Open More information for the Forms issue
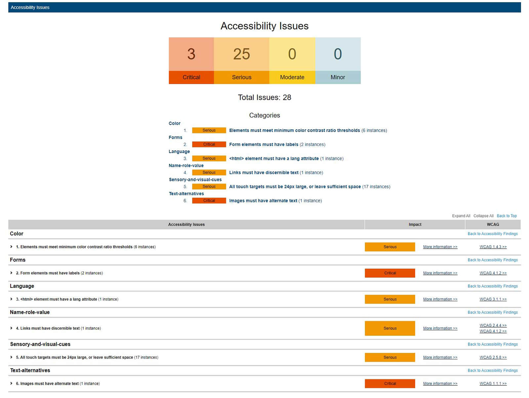Screen dimensions: 529x398 [x=440, y=273]
